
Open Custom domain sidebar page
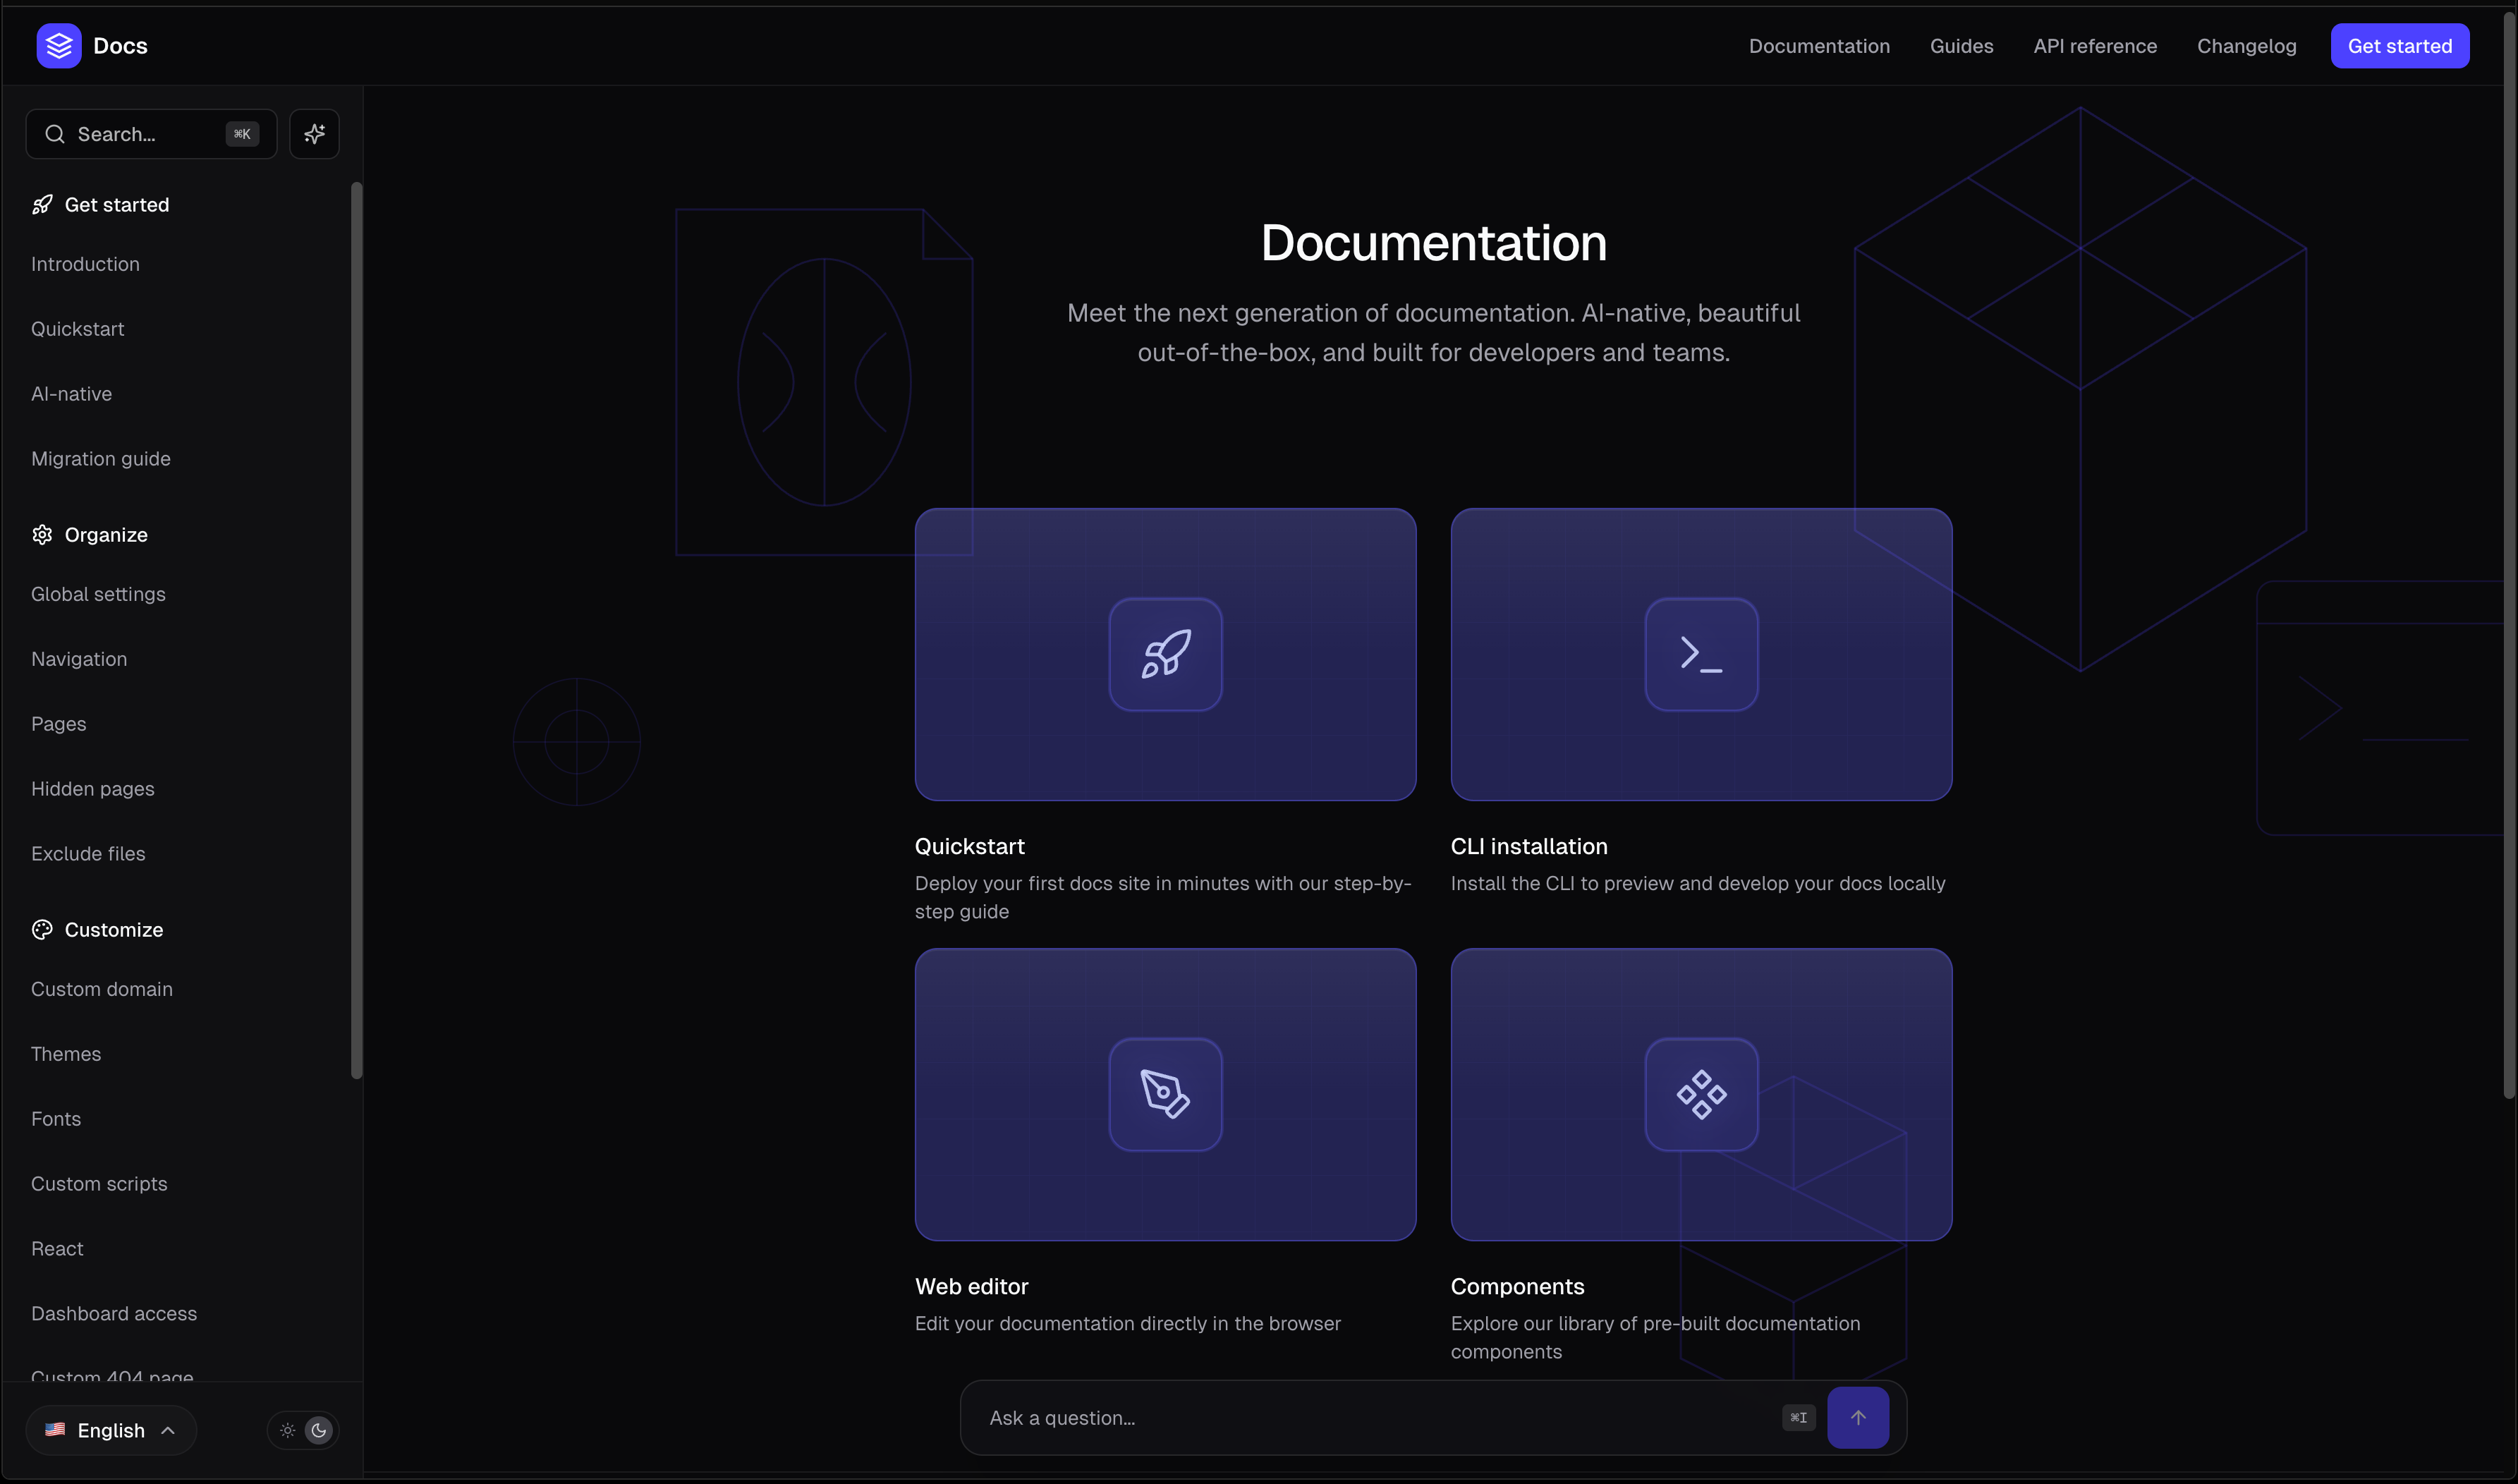102,989
